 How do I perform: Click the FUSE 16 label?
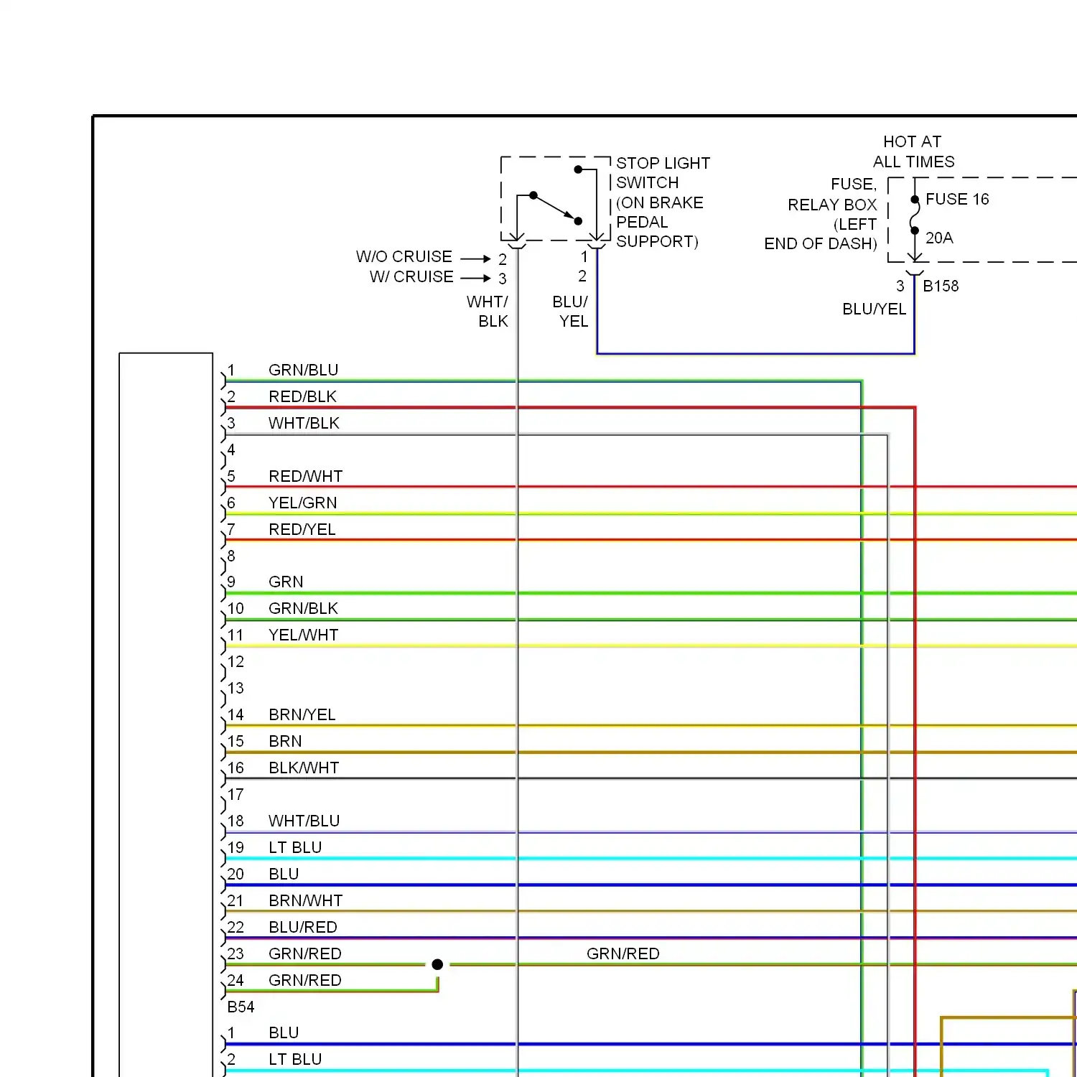957,199
